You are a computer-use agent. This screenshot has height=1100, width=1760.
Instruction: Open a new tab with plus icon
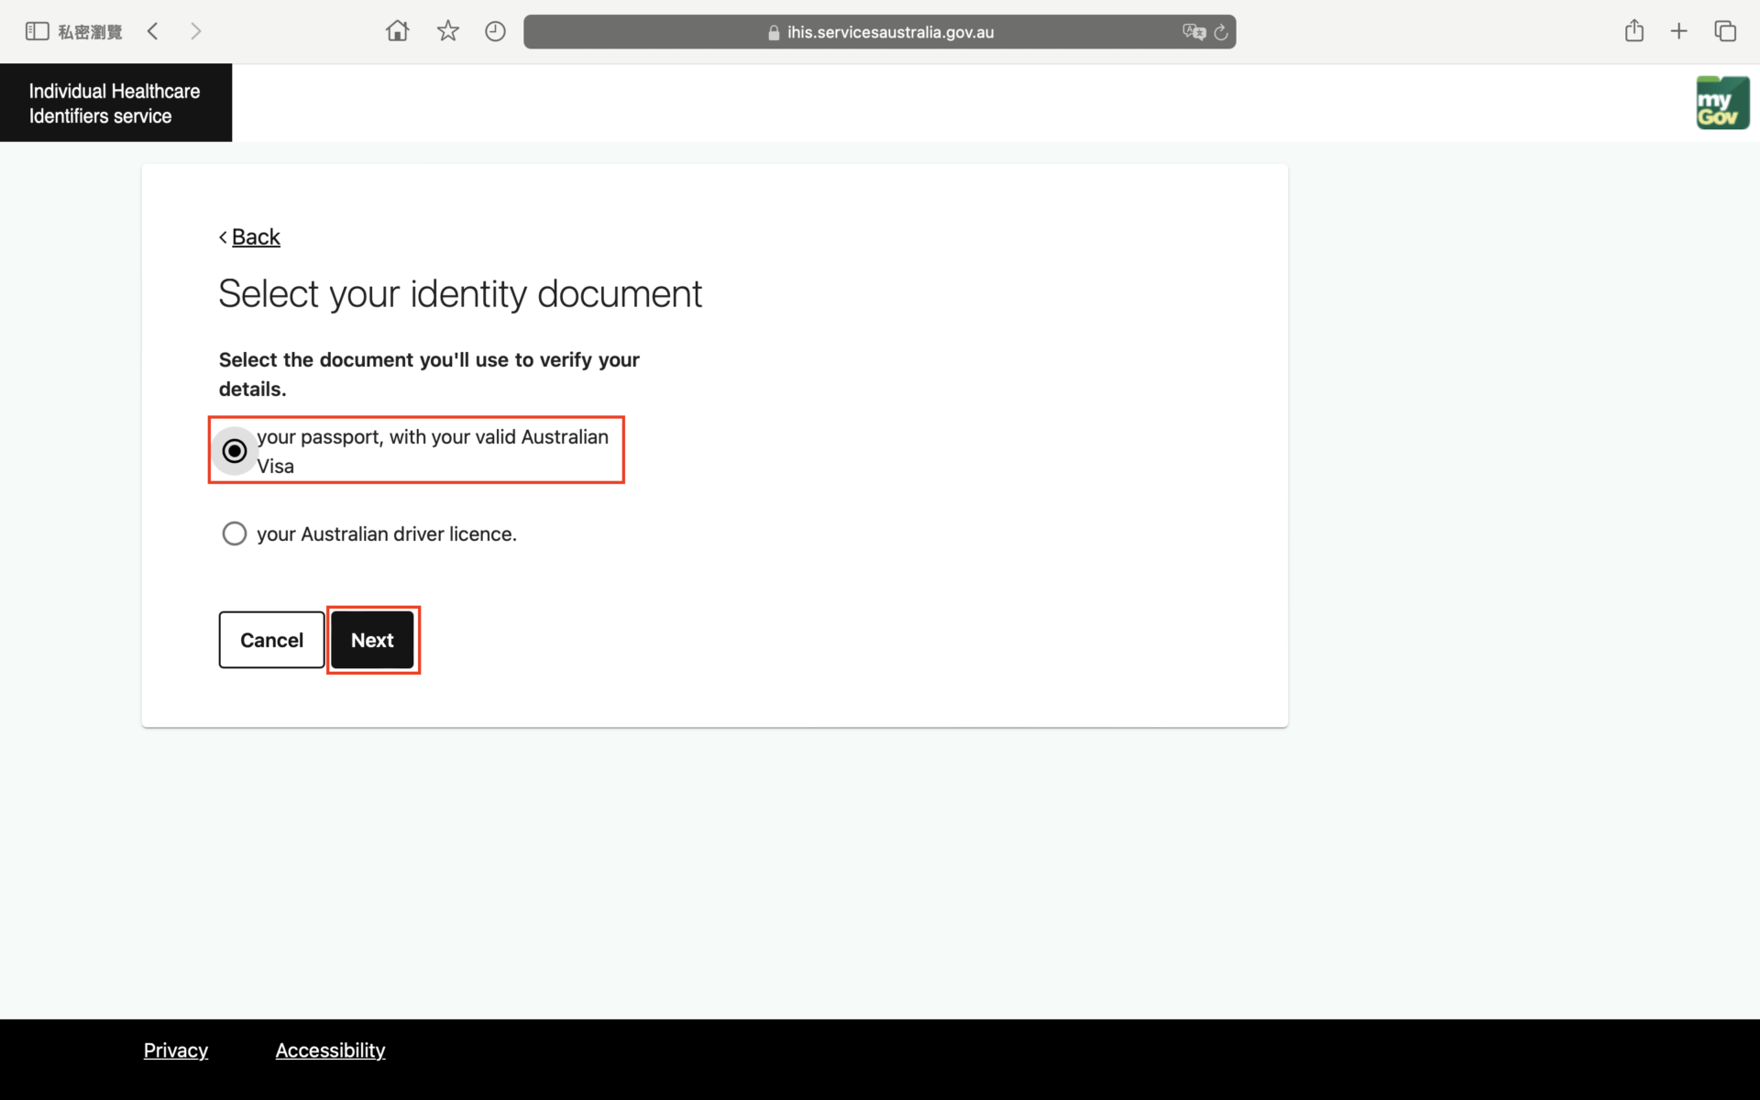(1678, 31)
